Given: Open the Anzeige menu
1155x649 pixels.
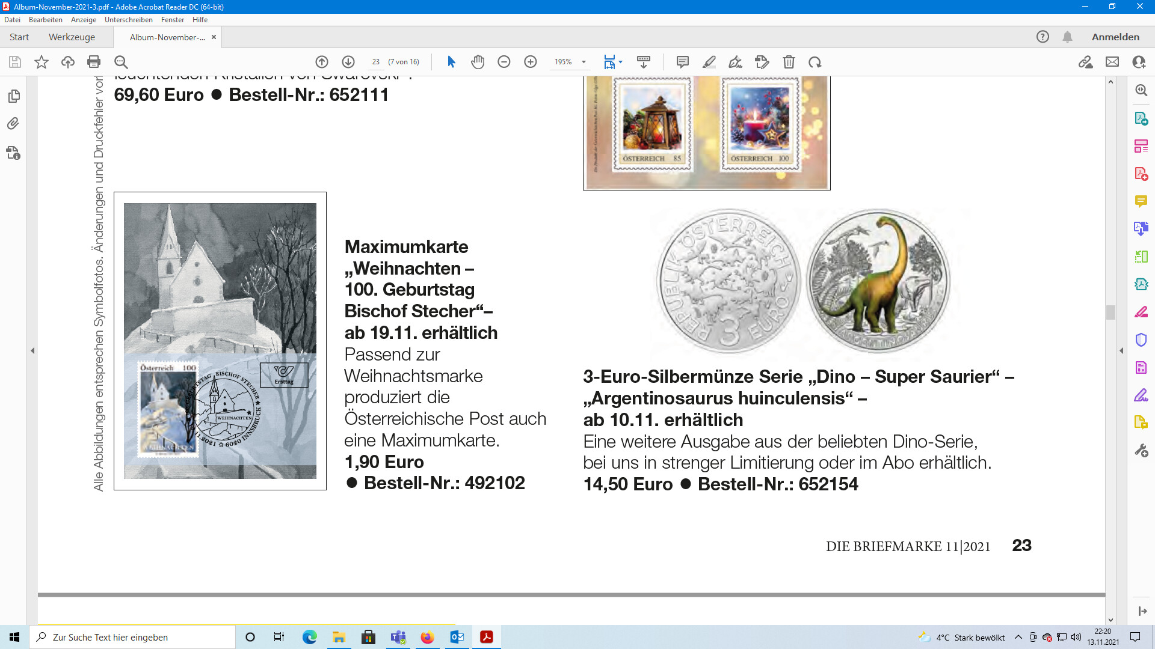Looking at the screenshot, I should 84,20.
